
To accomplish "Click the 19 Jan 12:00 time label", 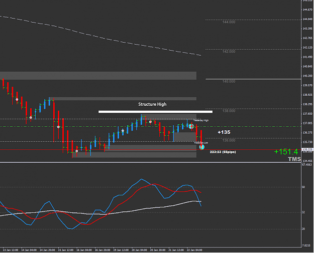I will [121, 250].
